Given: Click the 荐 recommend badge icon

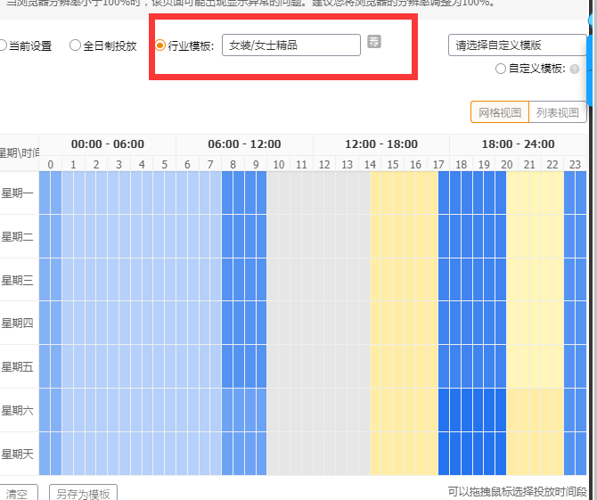Looking at the screenshot, I should coord(374,41).
